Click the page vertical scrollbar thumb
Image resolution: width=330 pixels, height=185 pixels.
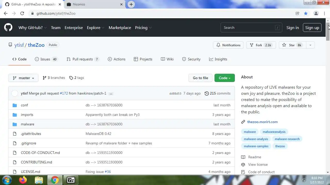point(328,32)
